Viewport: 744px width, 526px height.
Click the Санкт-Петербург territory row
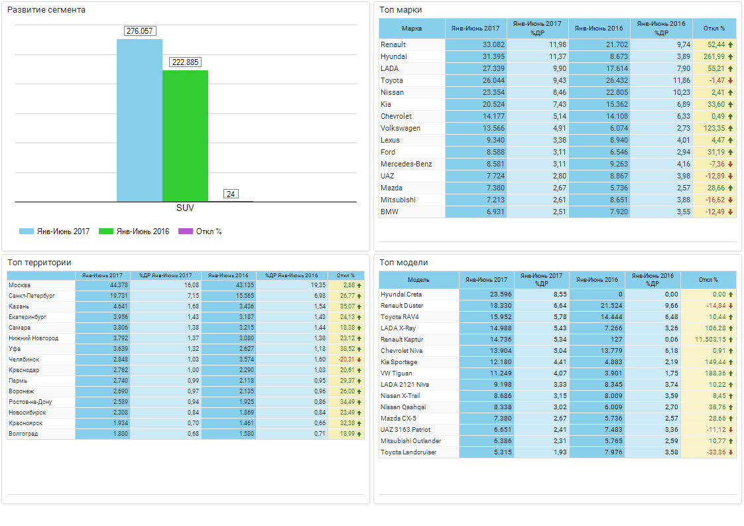click(186, 296)
